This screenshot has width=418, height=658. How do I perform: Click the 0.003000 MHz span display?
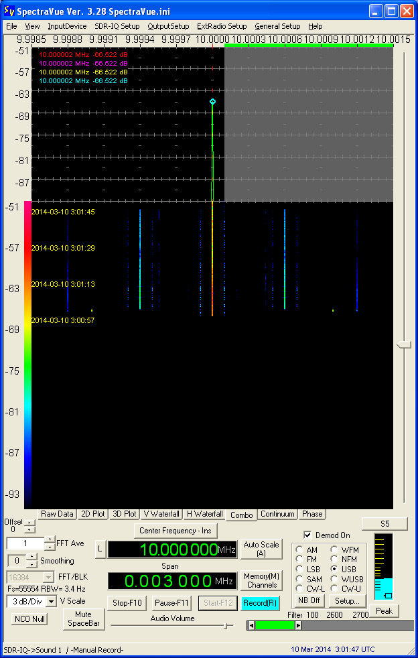click(x=172, y=581)
